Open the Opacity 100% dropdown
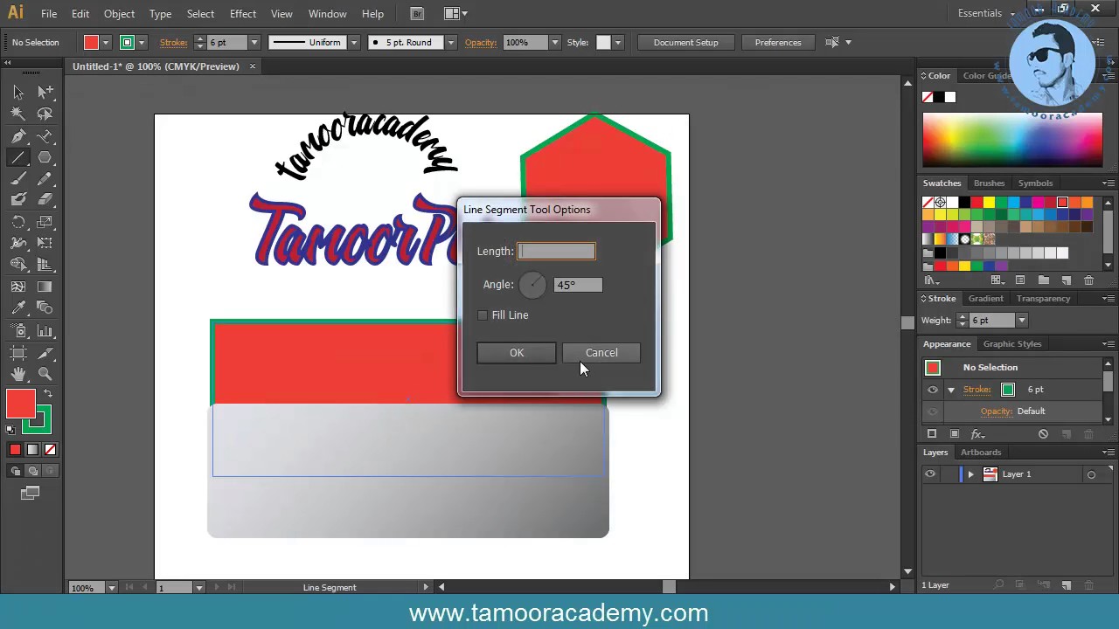This screenshot has width=1119, height=629. (554, 42)
